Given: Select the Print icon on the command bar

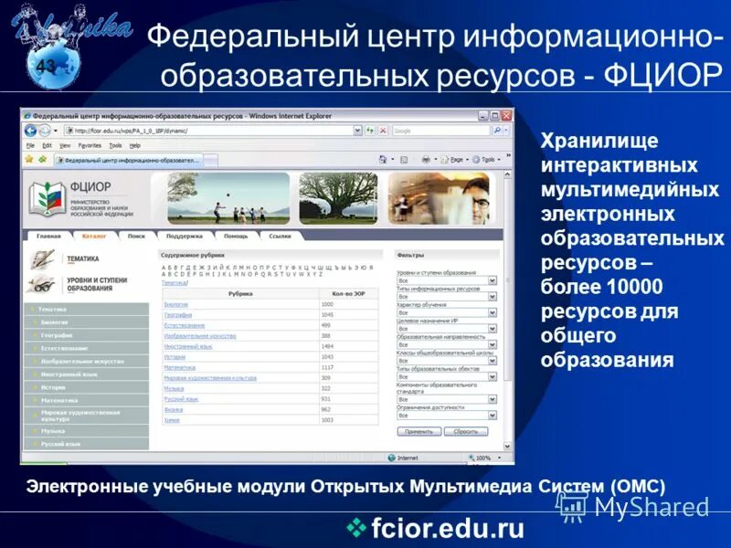Looking at the screenshot, I should click(426, 157).
